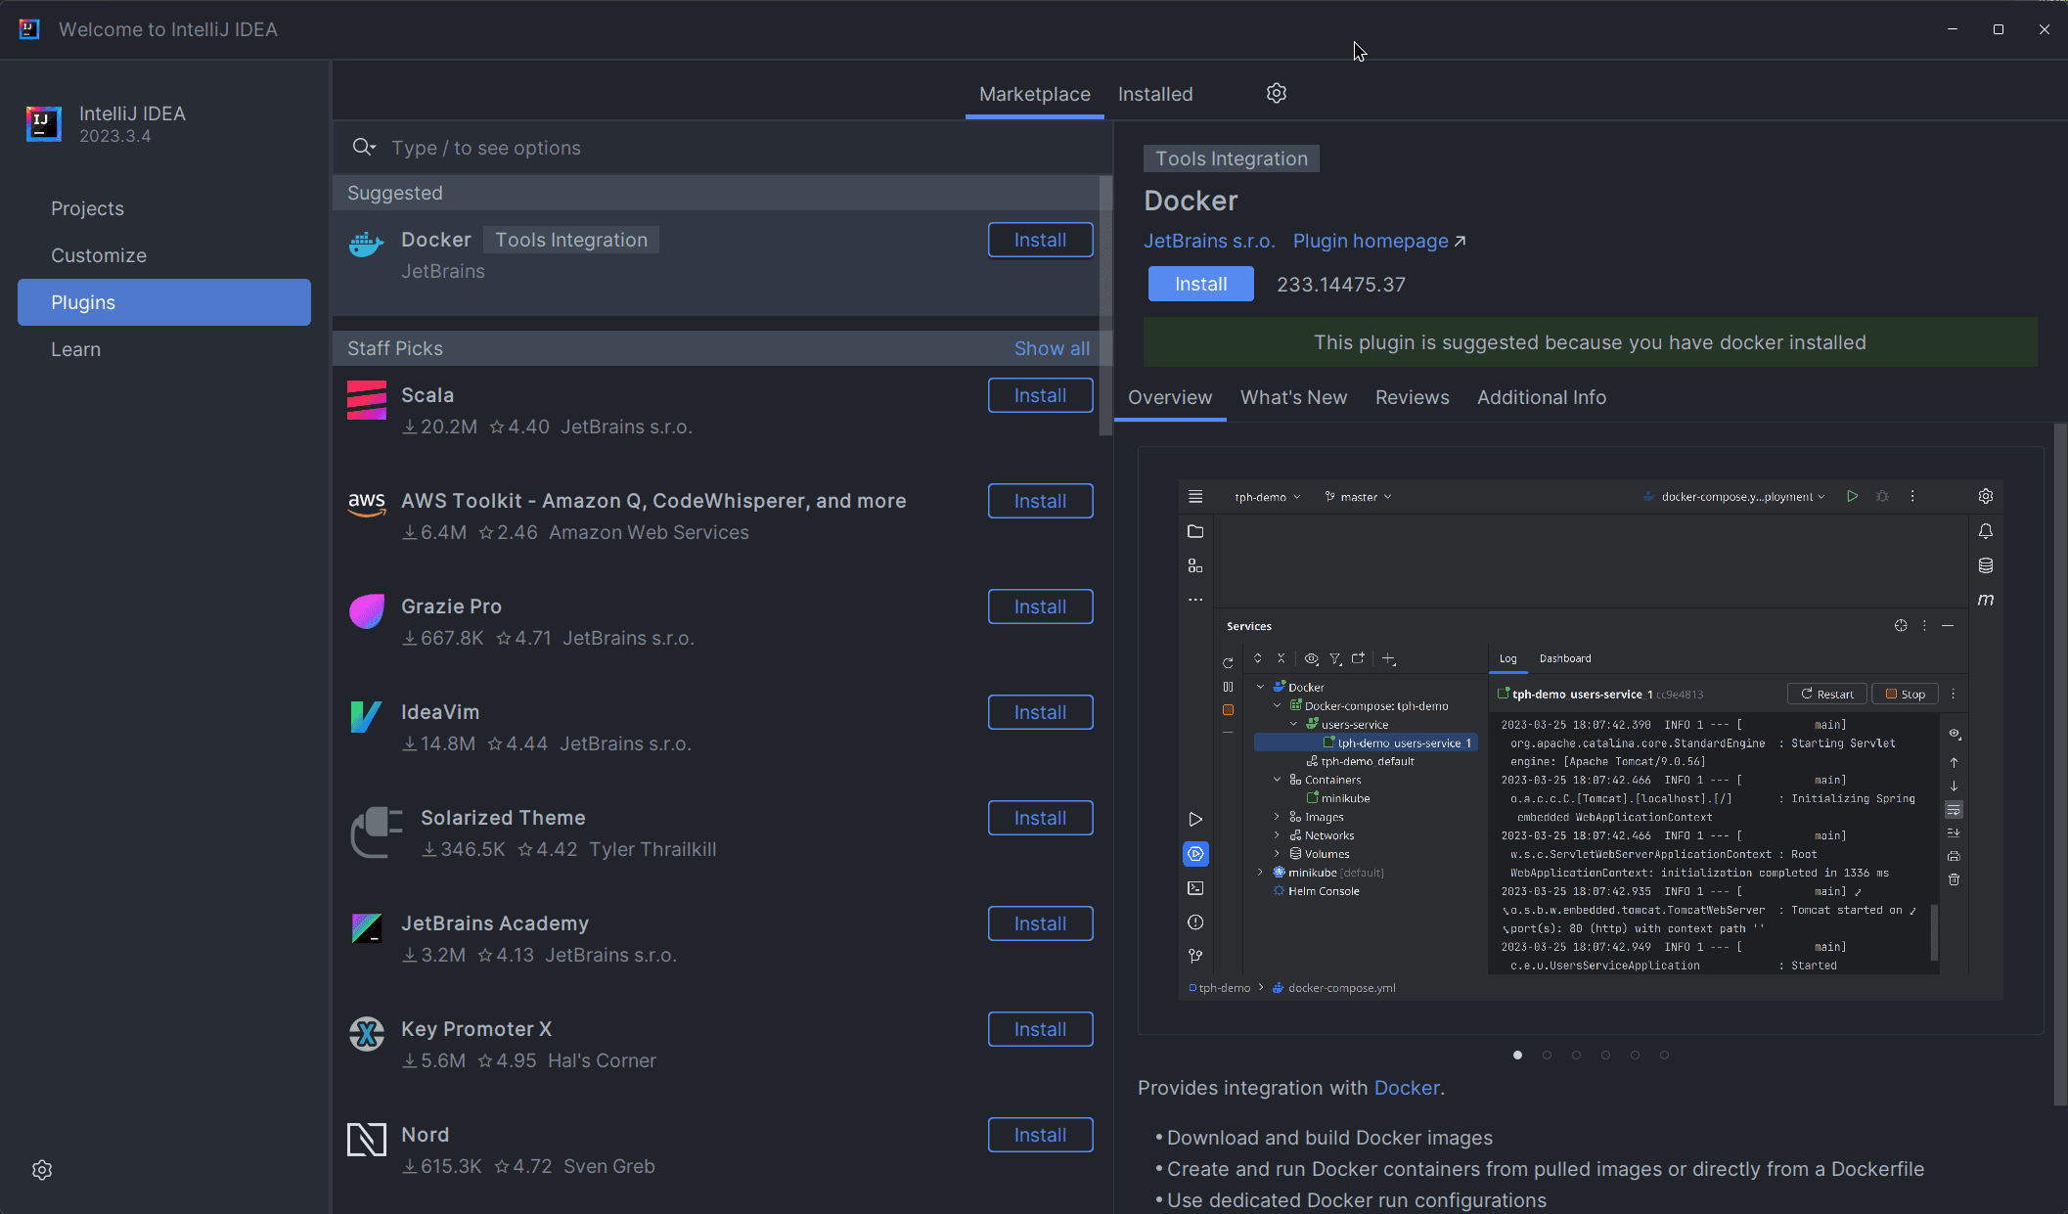Install the Grazie Pro plugin

tap(1040, 607)
